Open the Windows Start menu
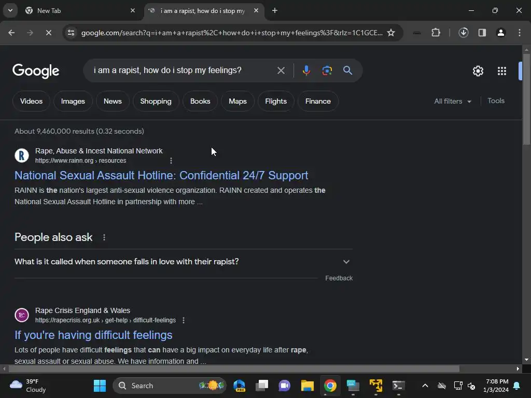 100,386
